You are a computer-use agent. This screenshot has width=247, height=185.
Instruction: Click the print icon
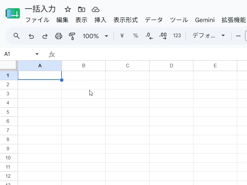59,36
